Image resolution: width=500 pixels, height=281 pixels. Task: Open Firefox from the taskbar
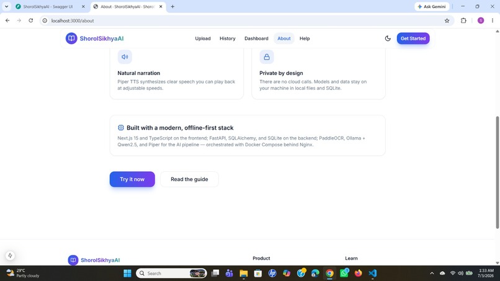[359, 274]
